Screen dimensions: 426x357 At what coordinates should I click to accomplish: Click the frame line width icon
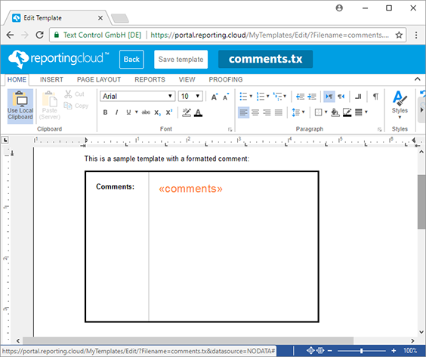[x=359, y=112]
